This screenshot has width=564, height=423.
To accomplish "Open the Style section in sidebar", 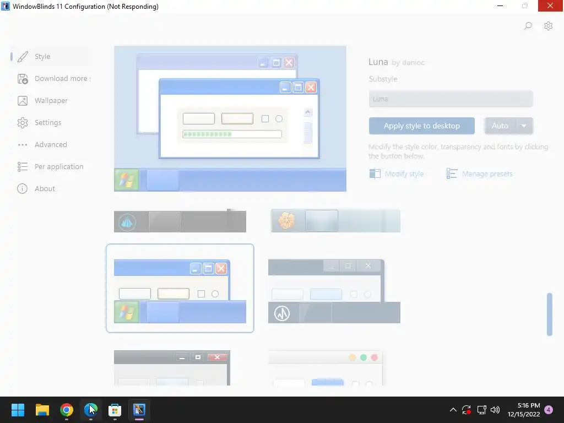I will coord(50,57).
